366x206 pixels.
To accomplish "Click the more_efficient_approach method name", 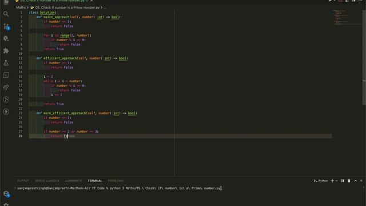I will (65, 113).
